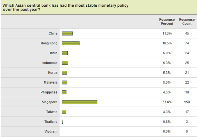
Task: Click the India country label
Action: click(53, 53)
